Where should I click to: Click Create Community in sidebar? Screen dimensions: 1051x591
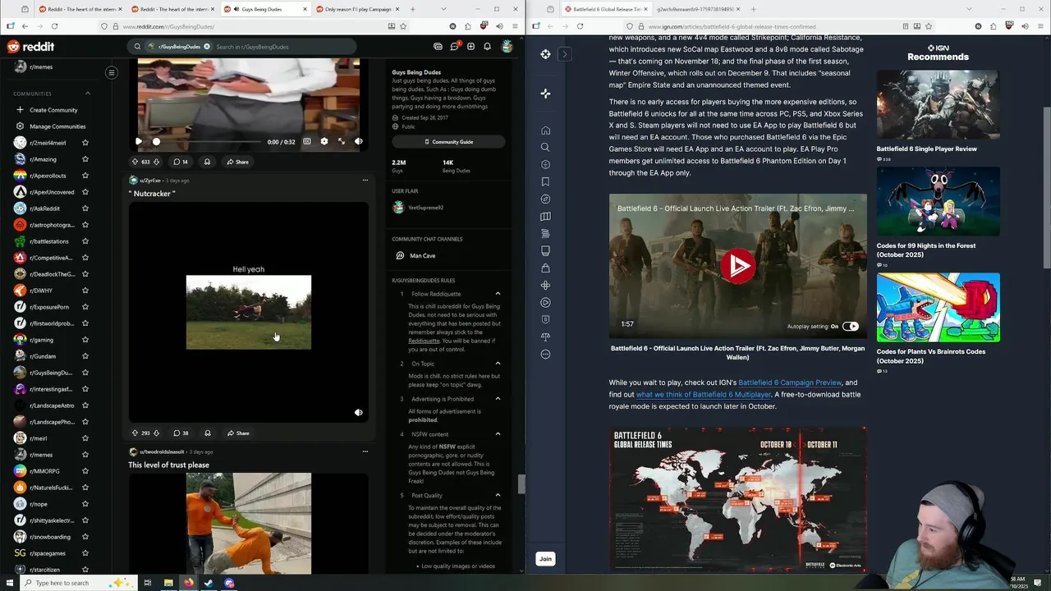coord(53,110)
